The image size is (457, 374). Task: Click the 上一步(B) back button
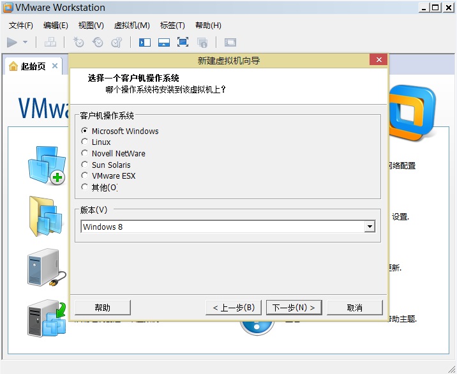[234, 308]
